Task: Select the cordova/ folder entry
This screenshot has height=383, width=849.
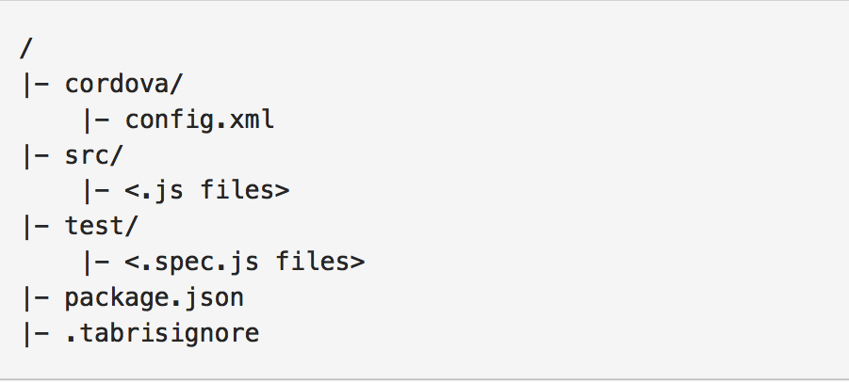Action: [124, 84]
